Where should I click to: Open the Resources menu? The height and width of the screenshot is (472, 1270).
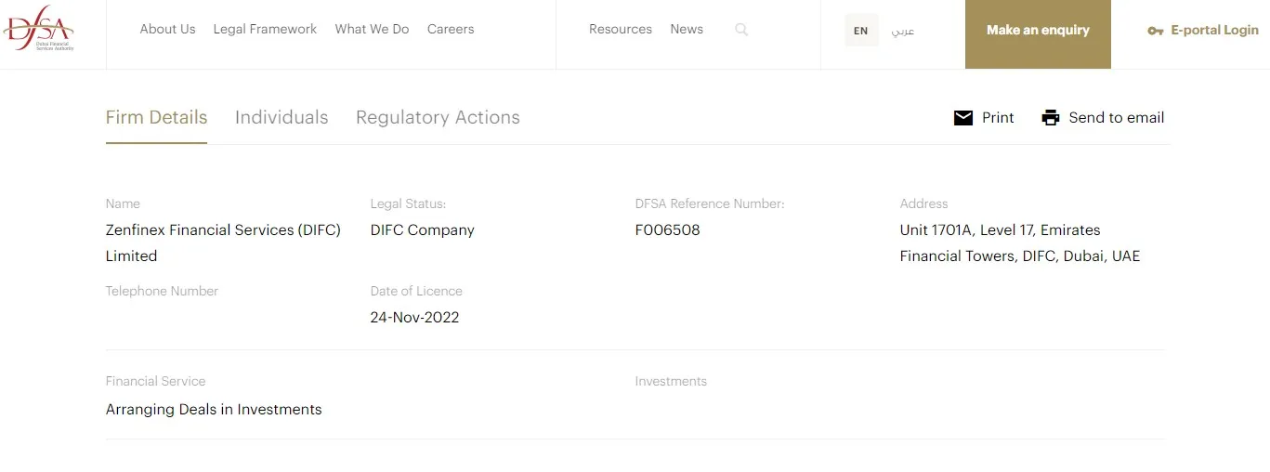621,29
